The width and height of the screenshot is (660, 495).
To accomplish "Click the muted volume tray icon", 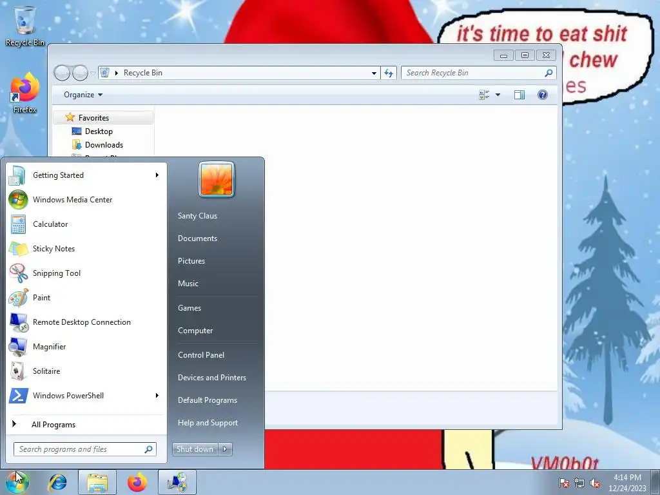I will pos(595,483).
